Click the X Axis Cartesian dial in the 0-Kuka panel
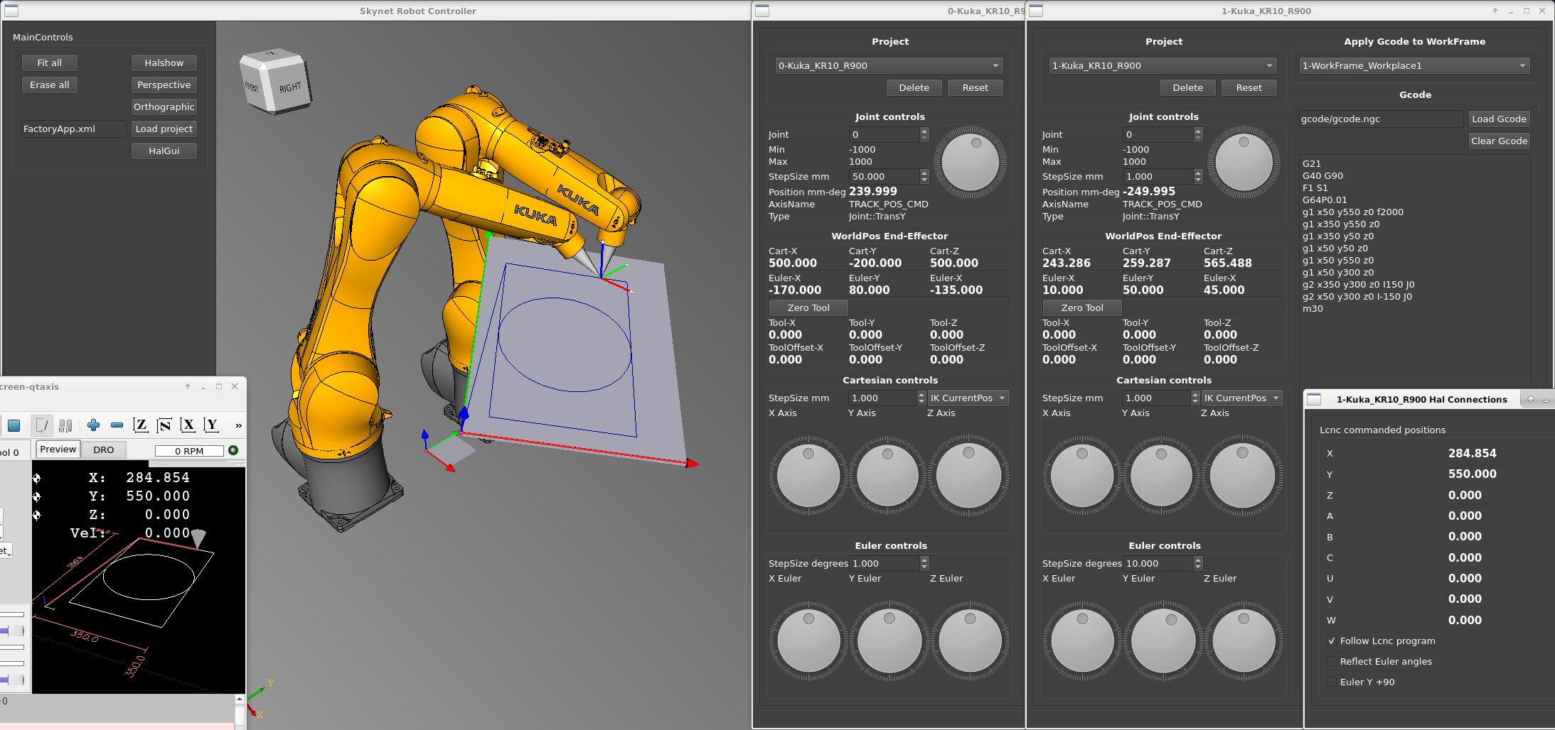Screen dimensions: 1555x730 pyautogui.click(x=808, y=474)
